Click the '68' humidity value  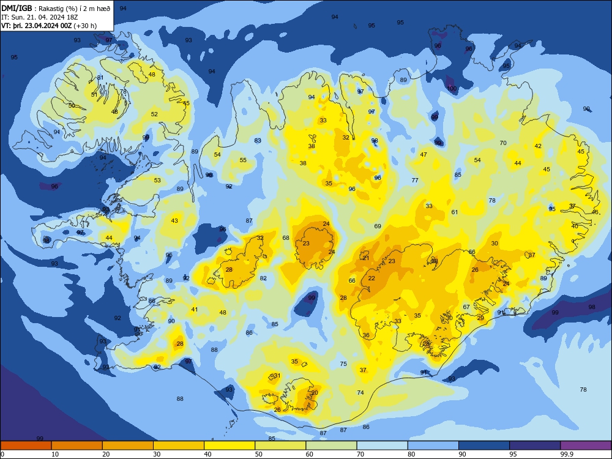(x=286, y=237)
